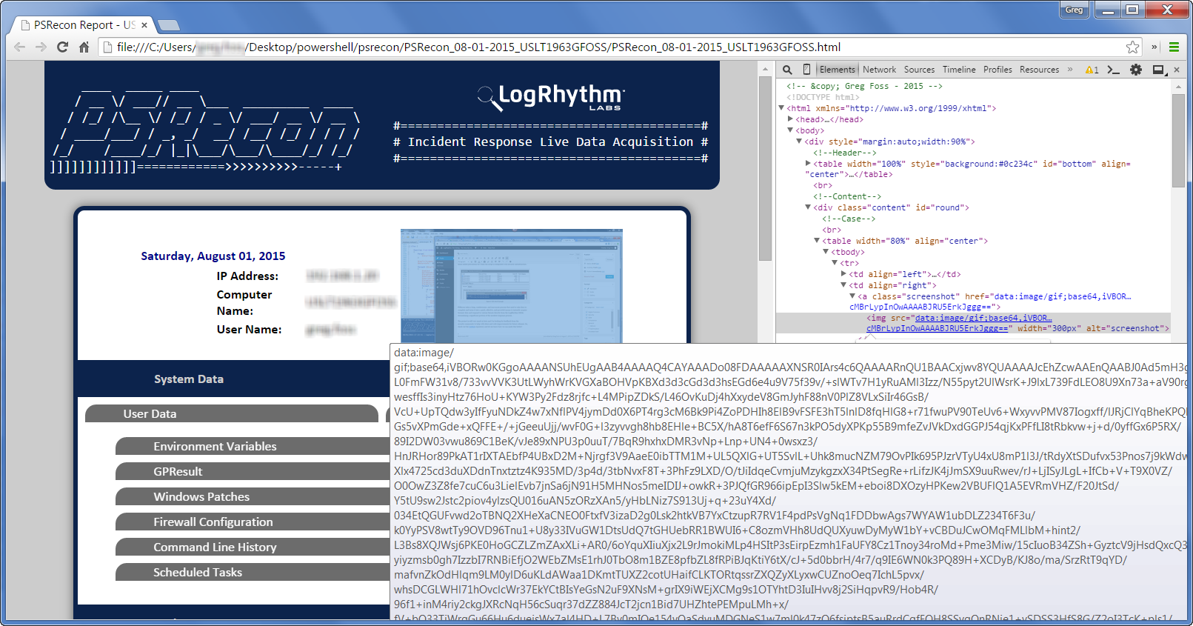The image size is (1193, 626).
Task: Click the warning count indicator in DevTools
Action: click(x=1092, y=70)
